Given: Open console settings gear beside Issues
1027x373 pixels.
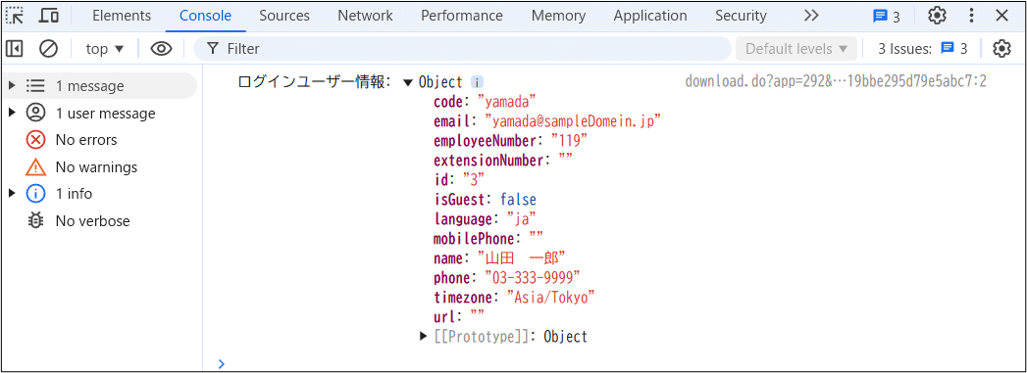Looking at the screenshot, I should pyautogui.click(x=1002, y=48).
